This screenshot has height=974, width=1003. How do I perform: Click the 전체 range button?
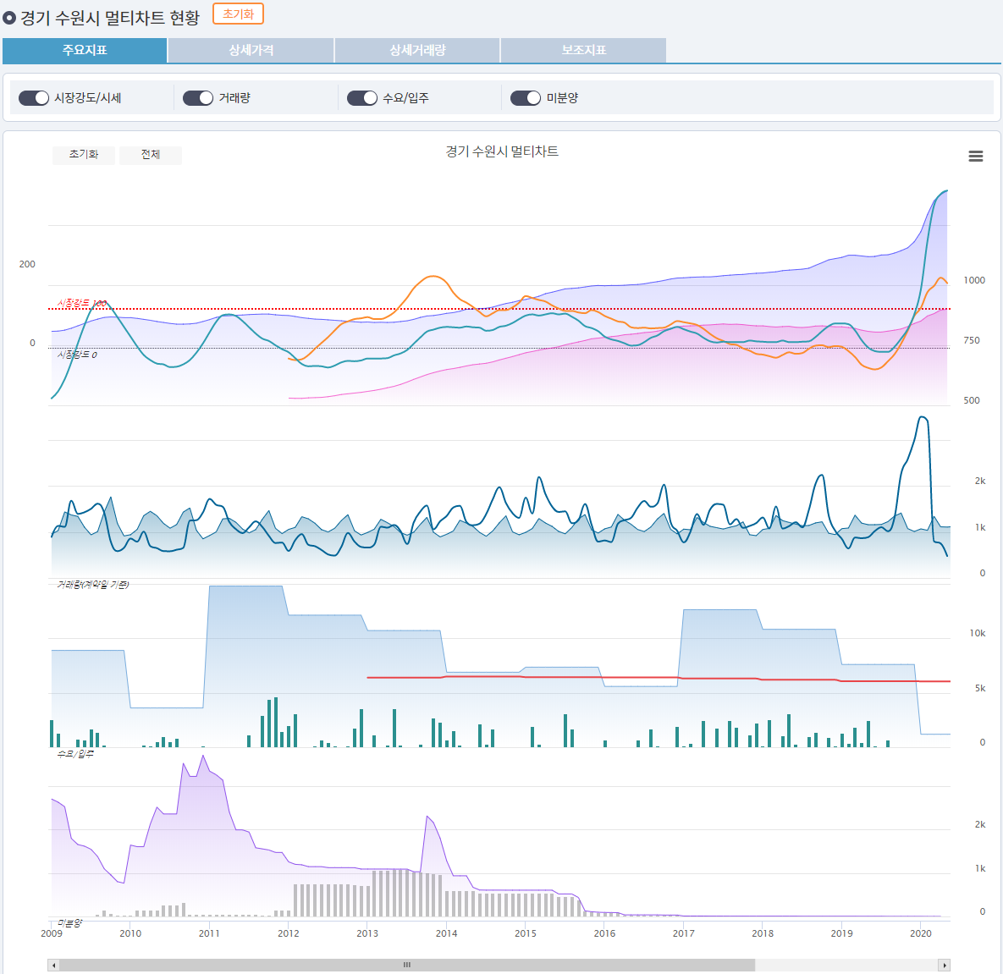[x=151, y=155]
